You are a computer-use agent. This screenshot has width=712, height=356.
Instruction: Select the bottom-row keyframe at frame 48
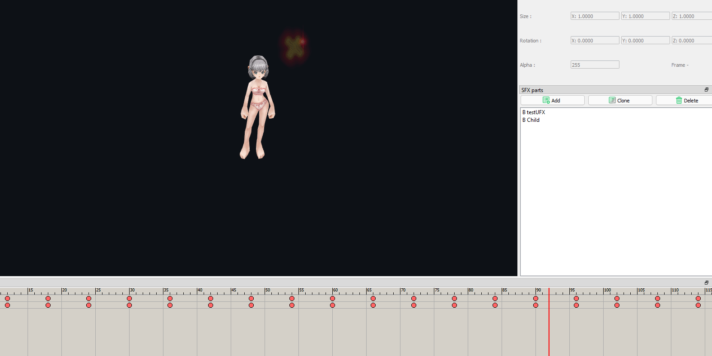coord(251,305)
